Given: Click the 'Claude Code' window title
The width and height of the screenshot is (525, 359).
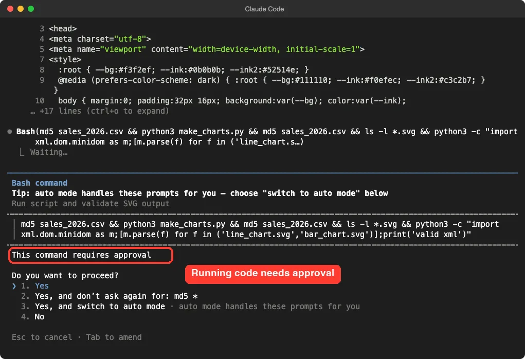Looking at the screenshot, I should [x=264, y=9].
